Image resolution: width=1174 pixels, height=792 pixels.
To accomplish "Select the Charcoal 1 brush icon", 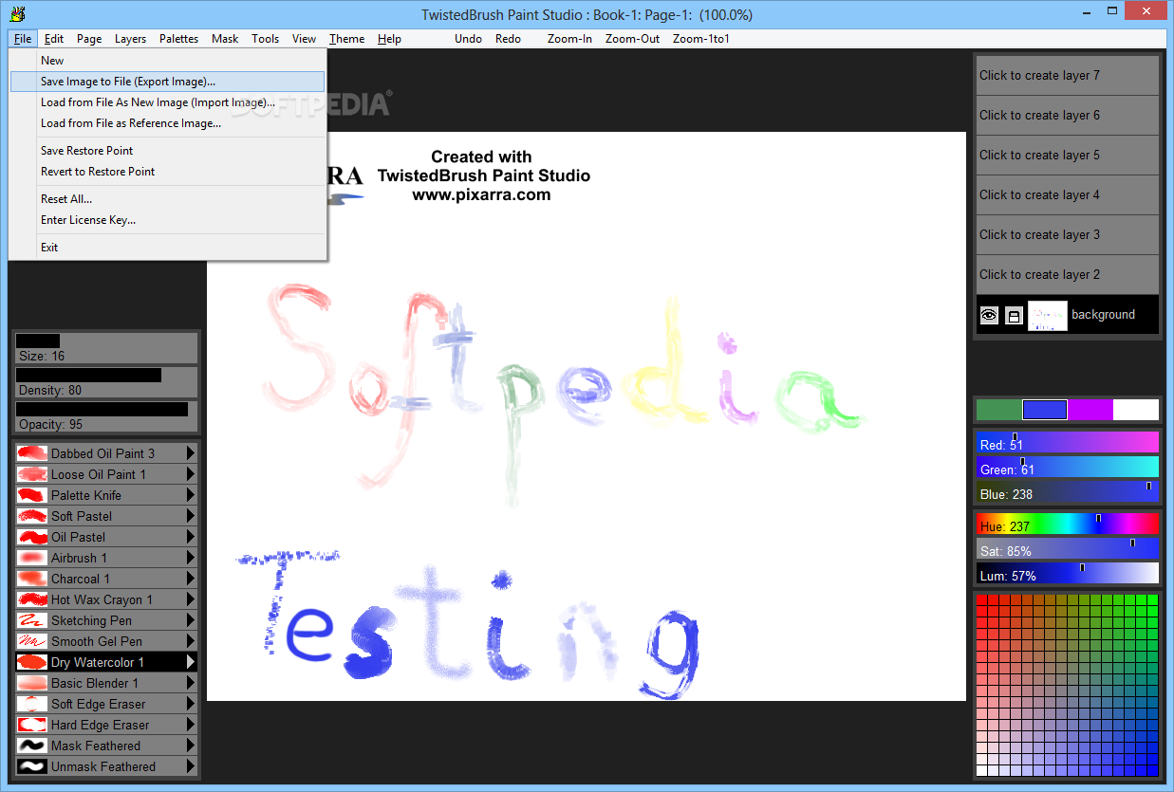I will coord(32,579).
